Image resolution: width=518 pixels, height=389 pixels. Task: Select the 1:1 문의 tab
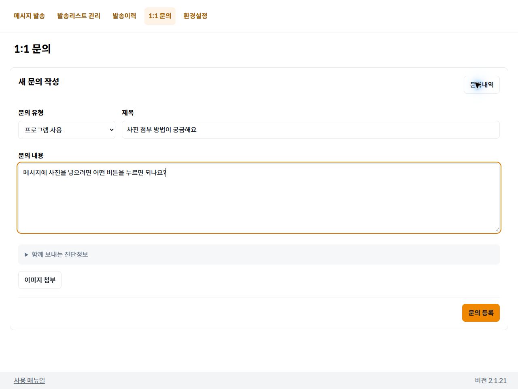[160, 16]
